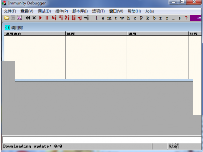Click the Step over icon
The height and width of the screenshot is (152, 203).
click(61, 18)
